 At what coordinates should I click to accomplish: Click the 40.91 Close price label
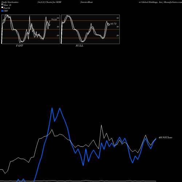166,138
